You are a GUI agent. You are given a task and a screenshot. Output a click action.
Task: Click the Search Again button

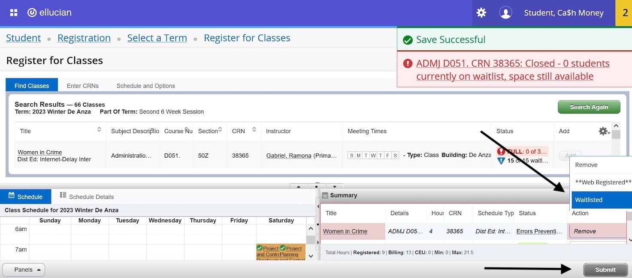[589, 107]
